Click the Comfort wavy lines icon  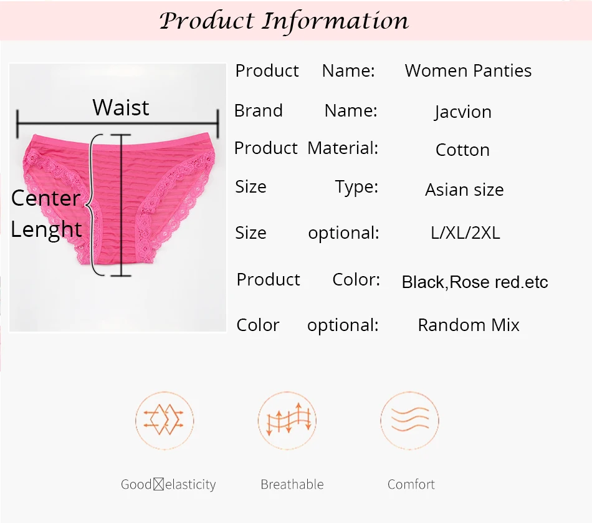tap(409, 420)
